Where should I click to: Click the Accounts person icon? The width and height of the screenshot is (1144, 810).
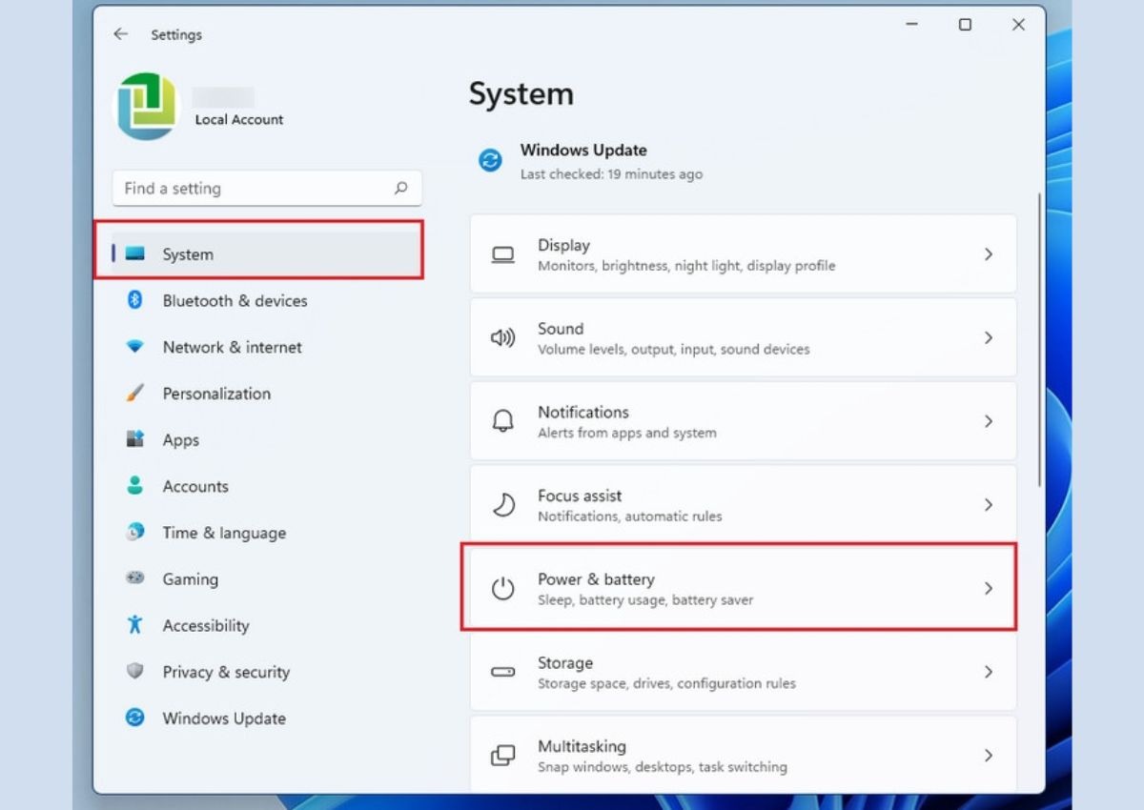135,485
